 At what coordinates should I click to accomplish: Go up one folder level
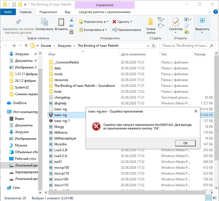[26, 46]
